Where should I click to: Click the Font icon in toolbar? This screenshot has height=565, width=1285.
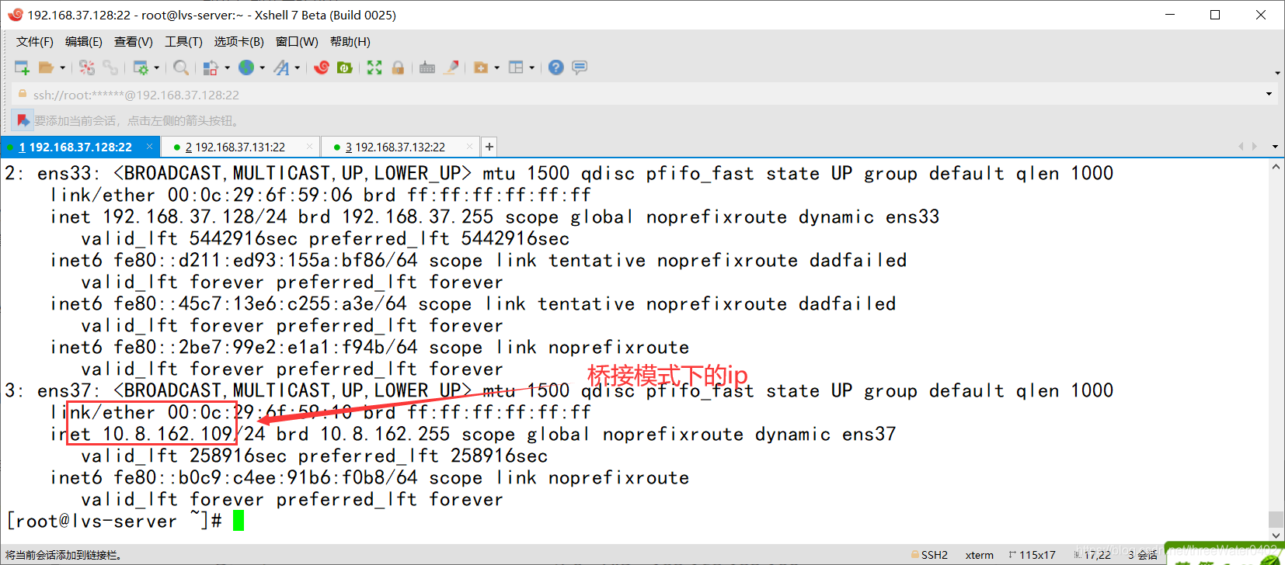point(281,68)
